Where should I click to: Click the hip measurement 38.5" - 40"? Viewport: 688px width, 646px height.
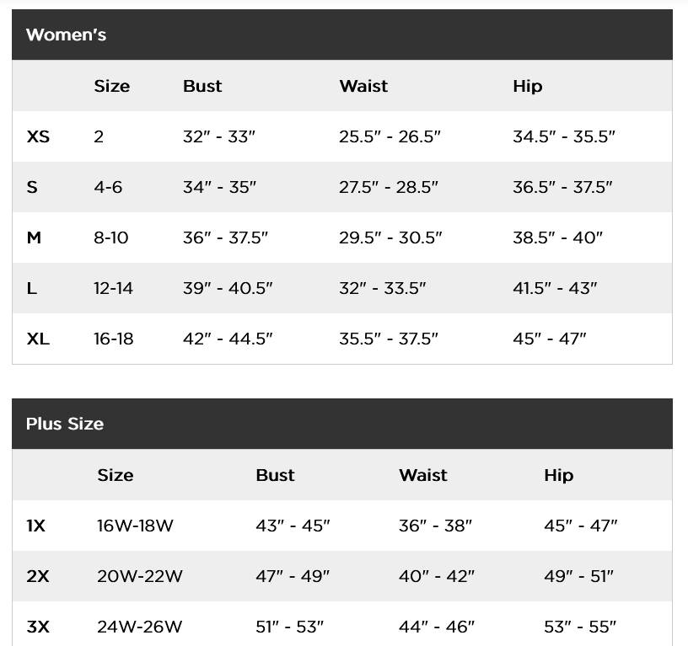point(557,238)
